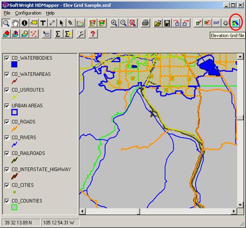Screen dimensions: 246x228
Task: Click the map's vertical scroll down arrow
Action: [240, 205]
